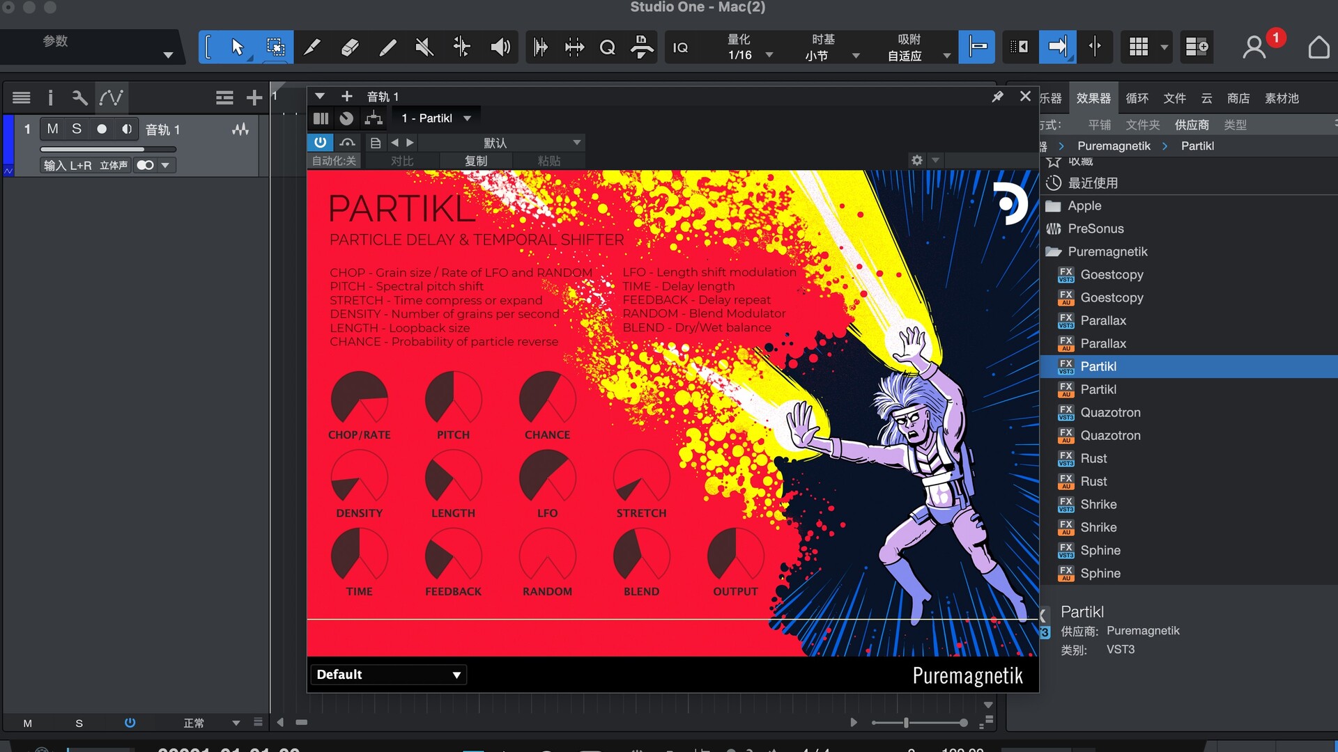
Task: Switch to the 效果器 tab
Action: [x=1093, y=98]
